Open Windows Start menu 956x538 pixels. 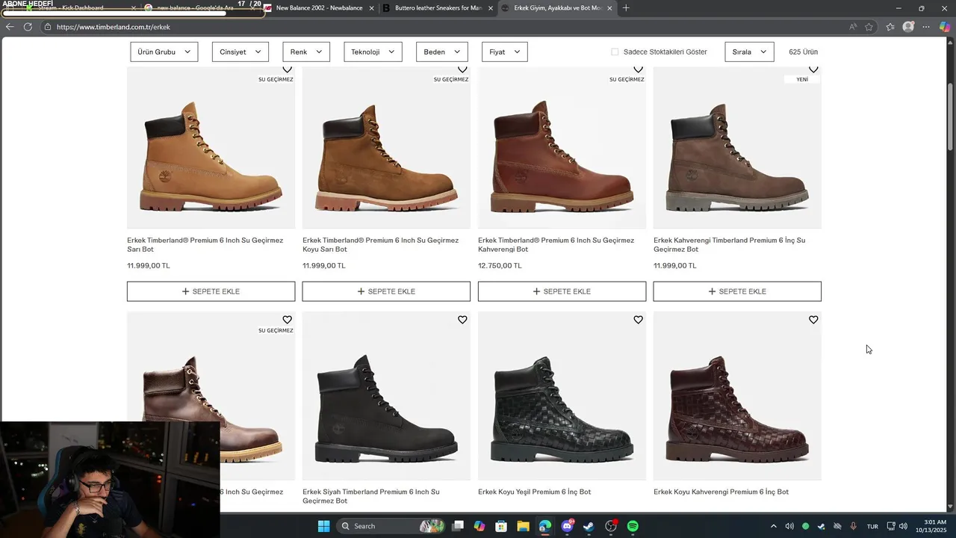point(323,526)
